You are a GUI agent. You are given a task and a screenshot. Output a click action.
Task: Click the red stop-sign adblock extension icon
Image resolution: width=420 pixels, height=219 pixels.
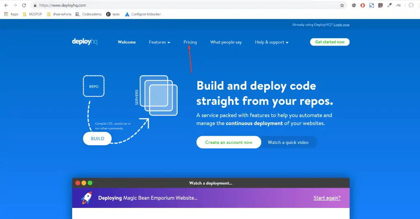363,5
